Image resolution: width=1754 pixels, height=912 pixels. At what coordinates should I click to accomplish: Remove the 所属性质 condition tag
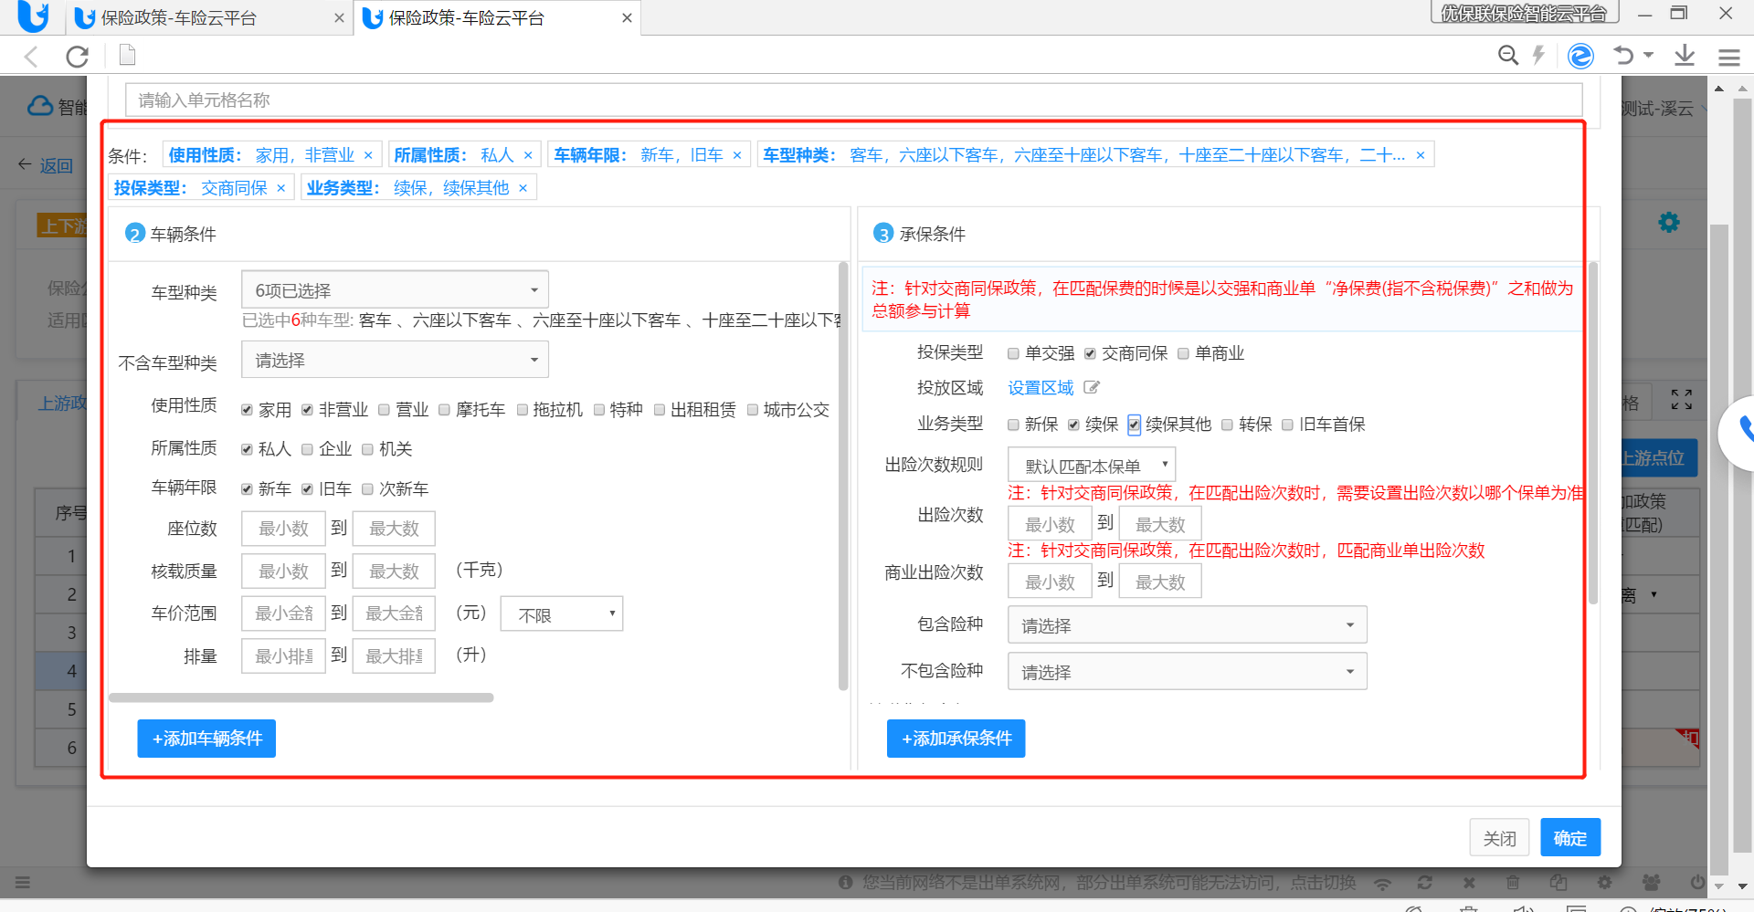tap(528, 155)
